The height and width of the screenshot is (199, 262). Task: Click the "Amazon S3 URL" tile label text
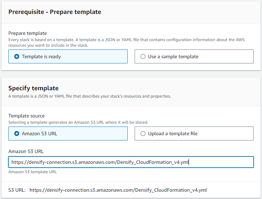coord(39,133)
